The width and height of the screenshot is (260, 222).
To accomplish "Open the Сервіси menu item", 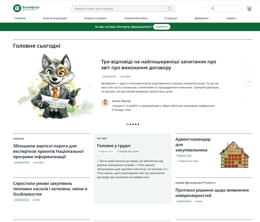I will [x=231, y=18].
